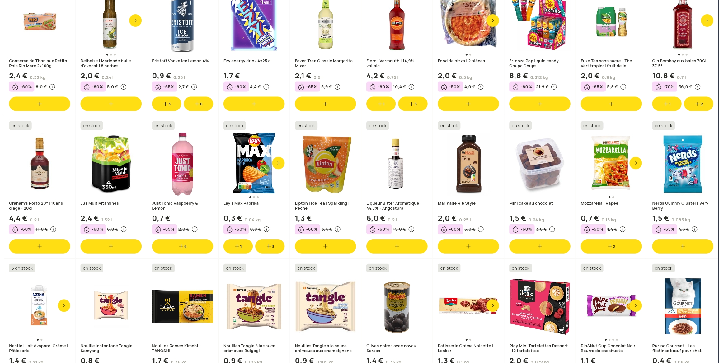
Task: Add 3 Fiero Vermouth bottles
Action: (413, 104)
